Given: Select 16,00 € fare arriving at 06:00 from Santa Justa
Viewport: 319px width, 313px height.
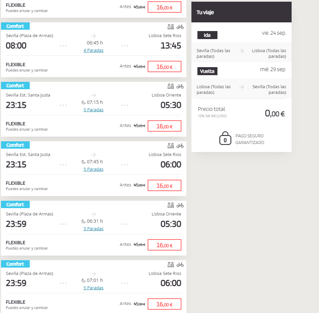Looking at the screenshot, I should pos(164,185).
